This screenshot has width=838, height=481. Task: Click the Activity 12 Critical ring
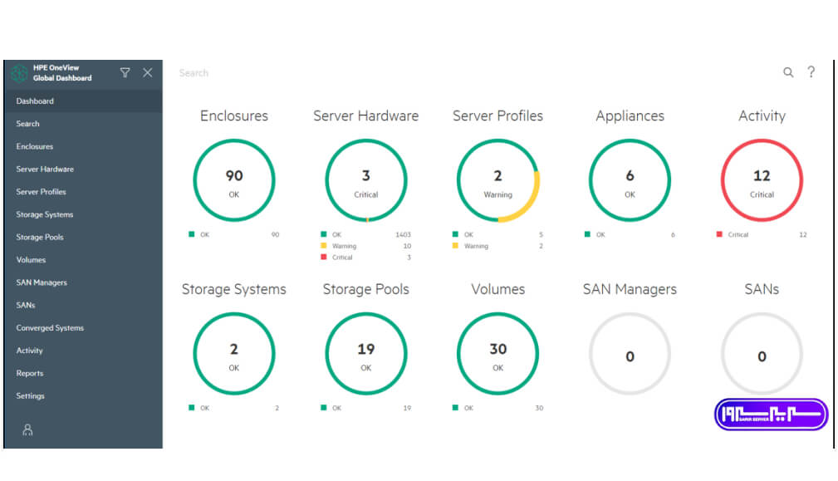click(x=762, y=180)
